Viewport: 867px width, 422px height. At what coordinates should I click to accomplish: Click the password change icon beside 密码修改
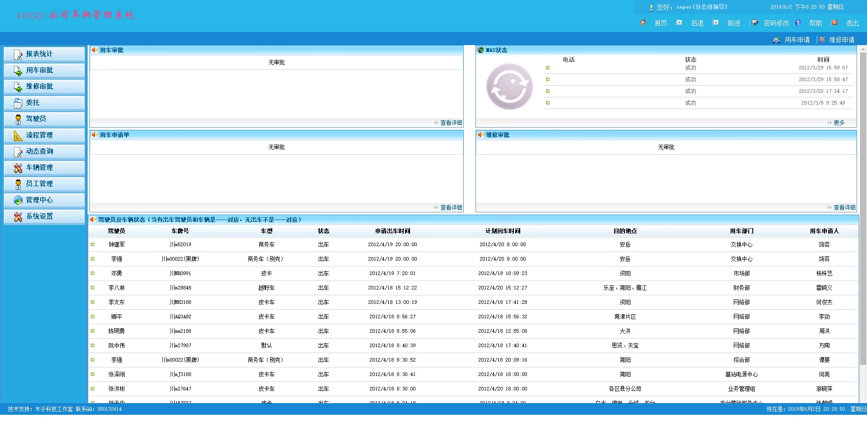coord(755,23)
